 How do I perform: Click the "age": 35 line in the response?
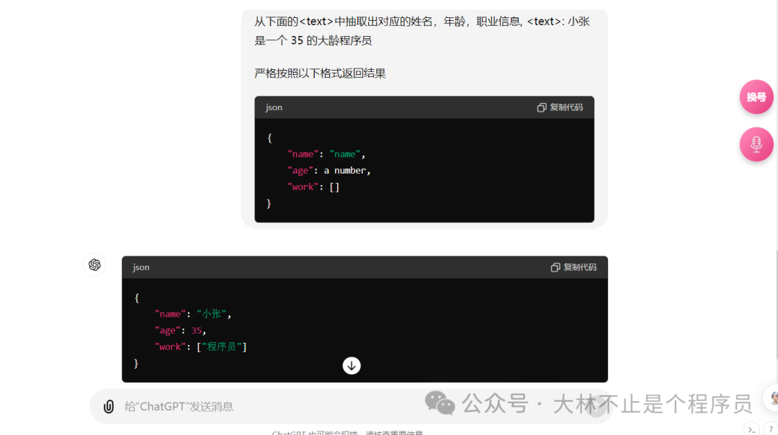pyautogui.click(x=180, y=331)
